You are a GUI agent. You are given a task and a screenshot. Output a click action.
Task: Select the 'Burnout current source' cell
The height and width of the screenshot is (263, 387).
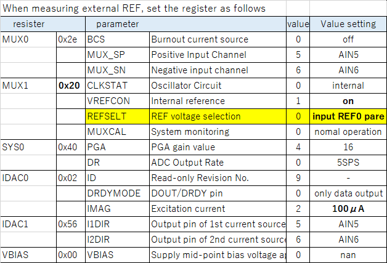(218, 39)
